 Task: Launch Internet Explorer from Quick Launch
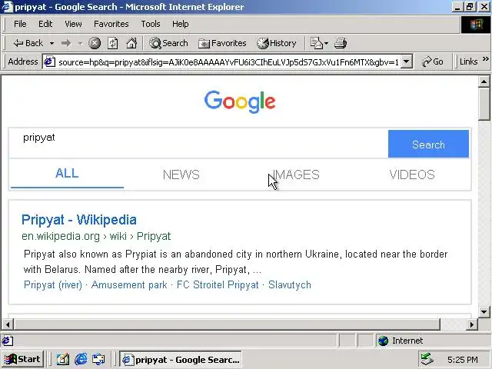click(81, 359)
